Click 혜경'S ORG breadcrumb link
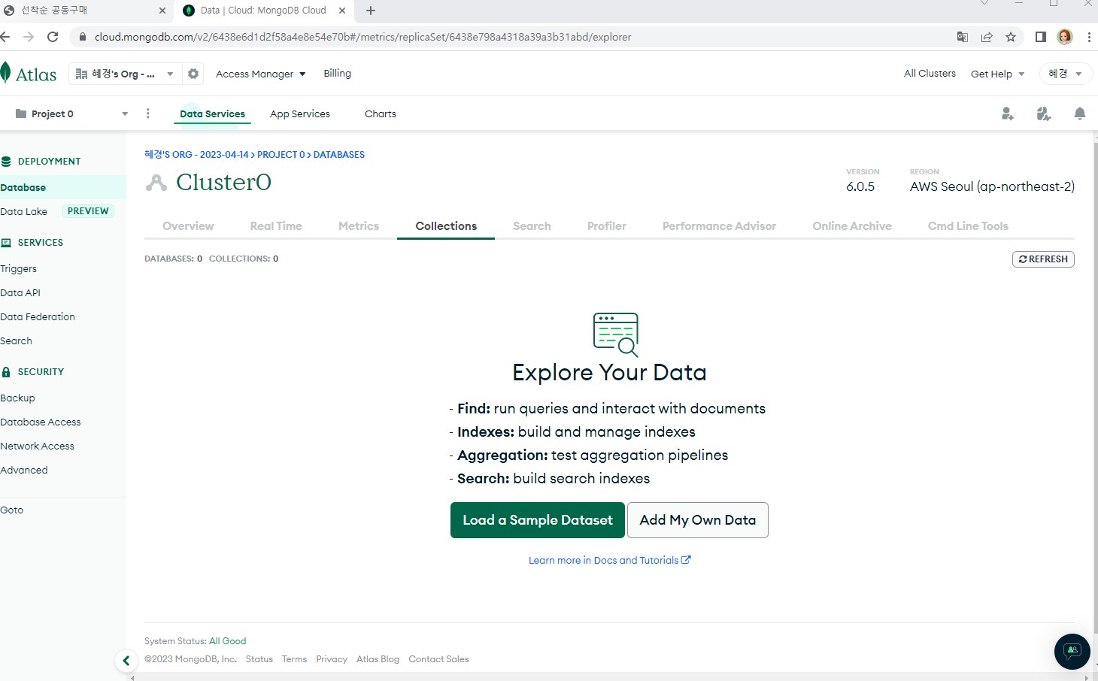The image size is (1098, 681). pos(196,154)
